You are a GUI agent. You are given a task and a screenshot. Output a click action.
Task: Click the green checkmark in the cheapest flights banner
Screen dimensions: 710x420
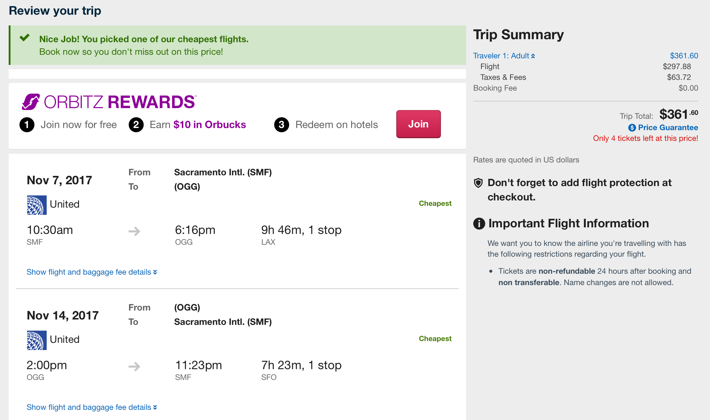(x=25, y=38)
